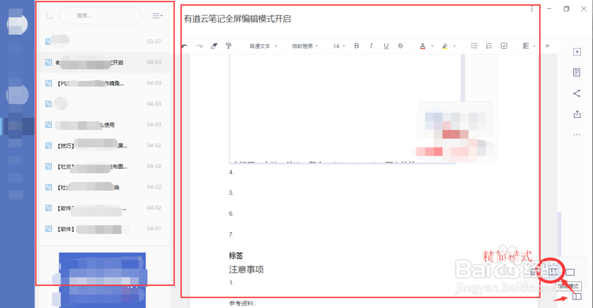Screen dimensions: 593x308
Task: Click the share icon in right sidebar
Action: 577,94
